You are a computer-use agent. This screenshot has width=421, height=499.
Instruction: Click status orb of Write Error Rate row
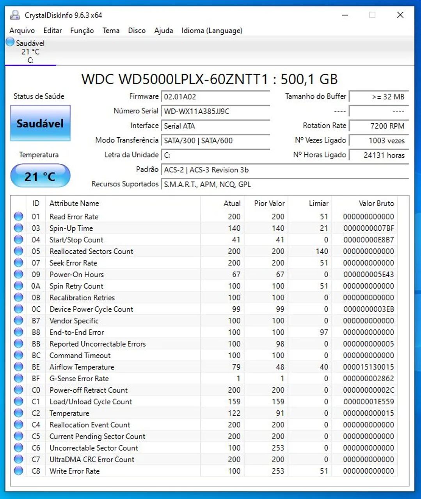tap(18, 471)
